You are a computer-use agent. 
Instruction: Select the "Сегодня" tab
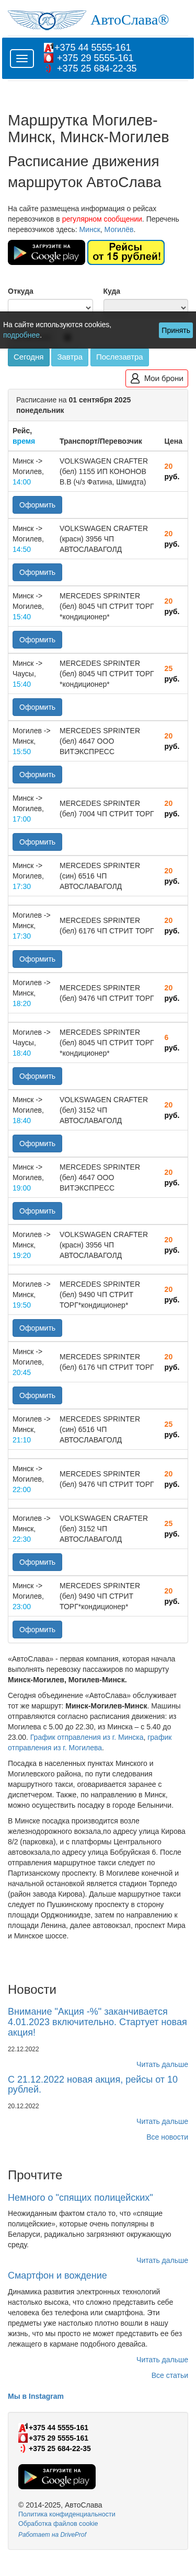tap(28, 357)
